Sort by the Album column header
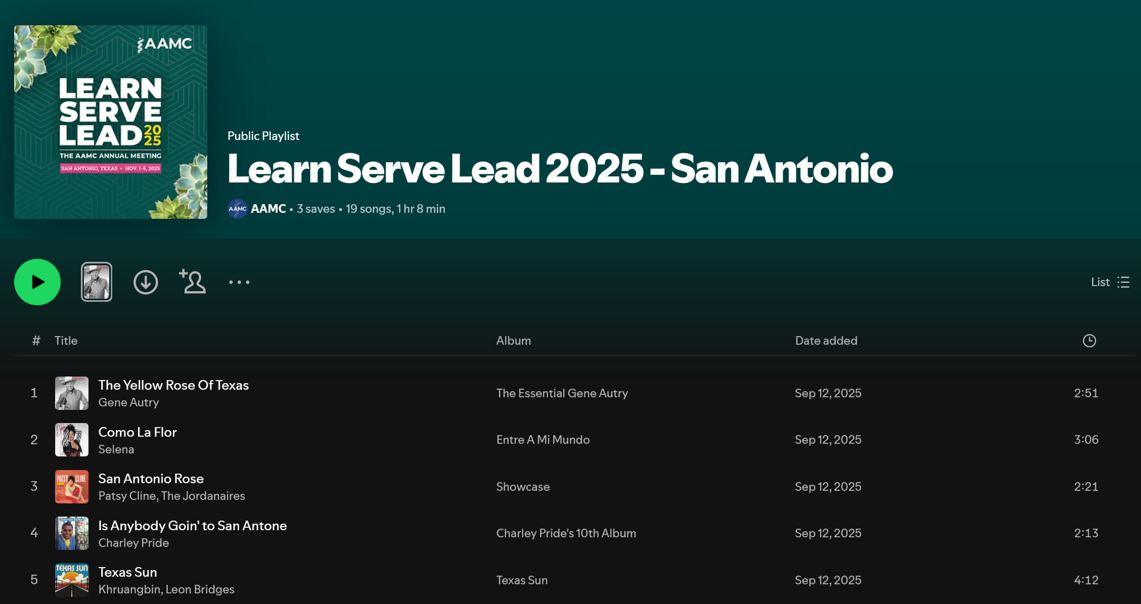 (513, 341)
